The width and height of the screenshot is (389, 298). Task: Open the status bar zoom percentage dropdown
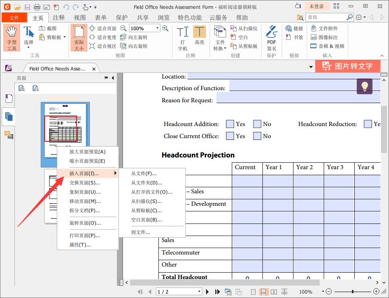click(323, 292)
